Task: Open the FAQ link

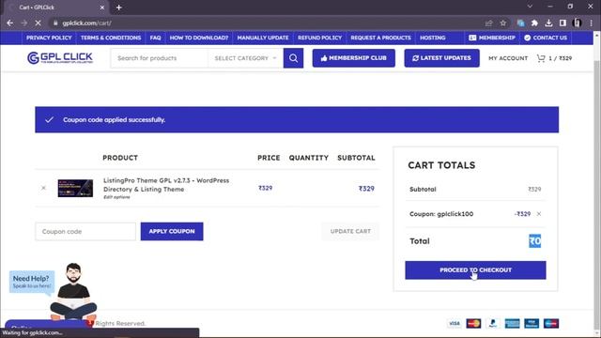Action: point(155,38)
